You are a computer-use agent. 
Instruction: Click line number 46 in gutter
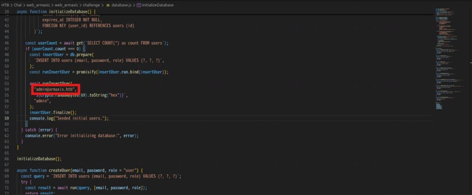6,43
